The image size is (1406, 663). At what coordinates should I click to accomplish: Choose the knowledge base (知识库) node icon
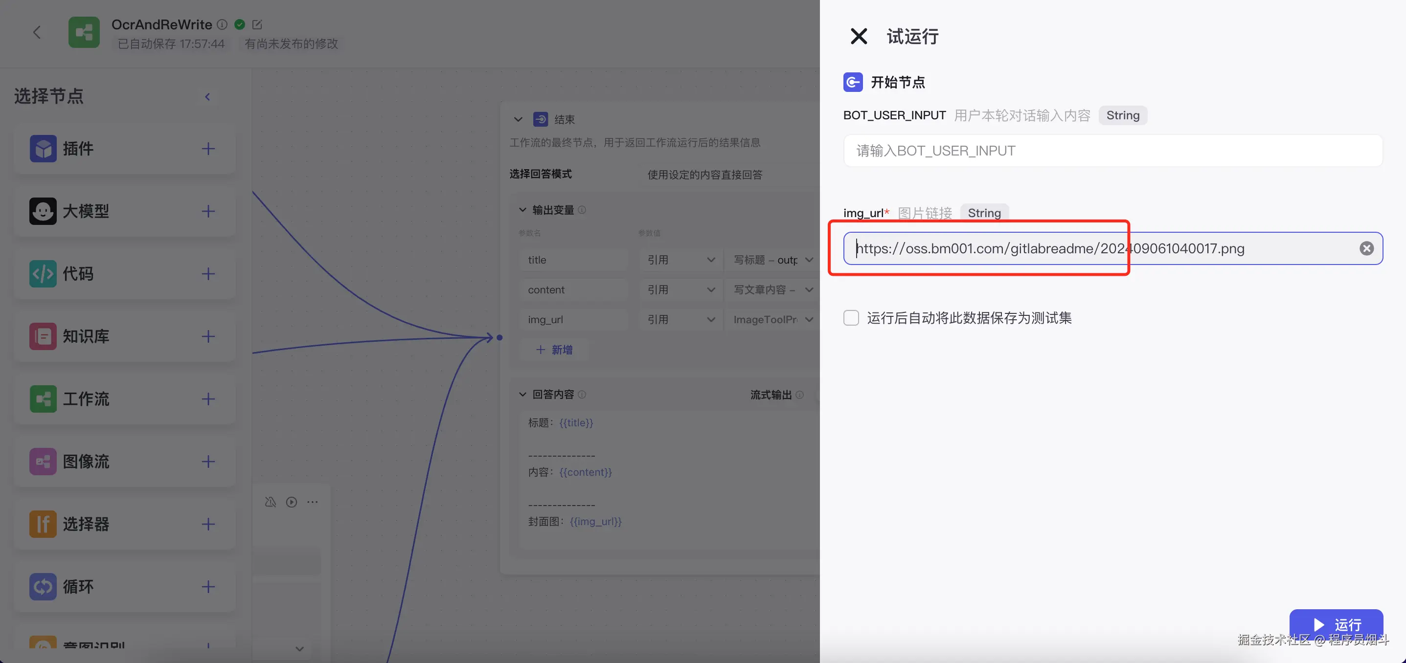point(43,336)
